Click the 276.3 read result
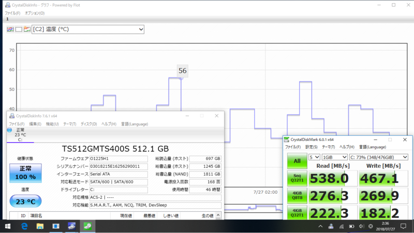 point(333,196)
